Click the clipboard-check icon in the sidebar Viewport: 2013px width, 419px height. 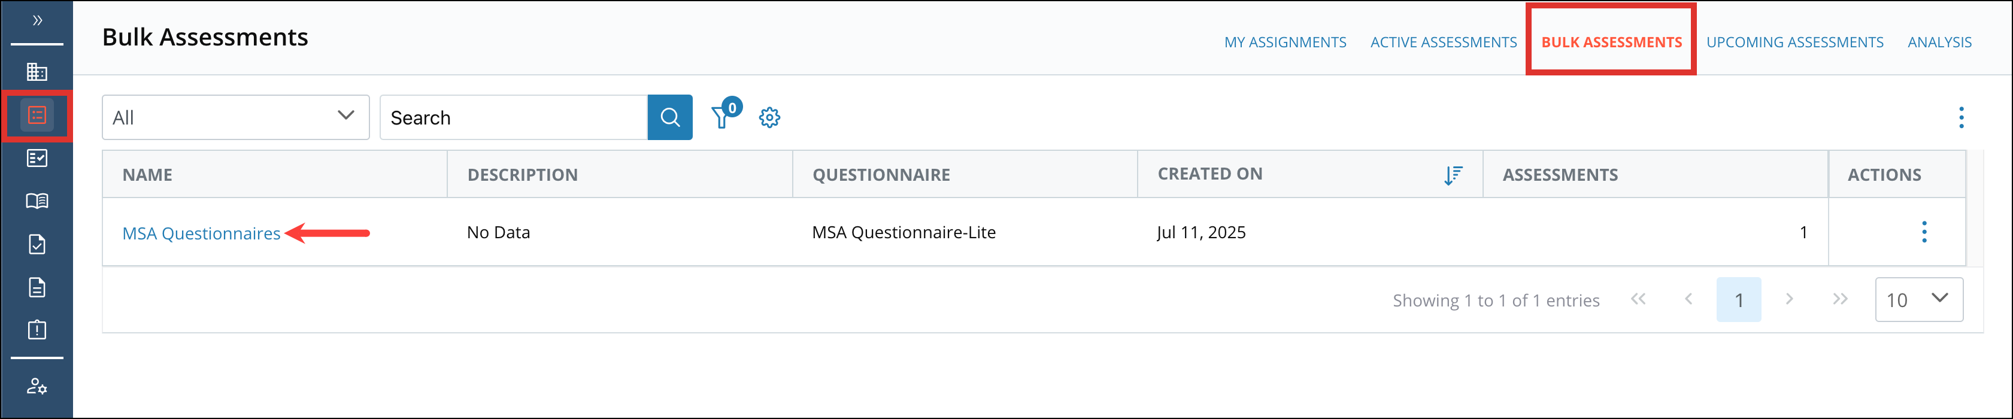pos(37,158)
